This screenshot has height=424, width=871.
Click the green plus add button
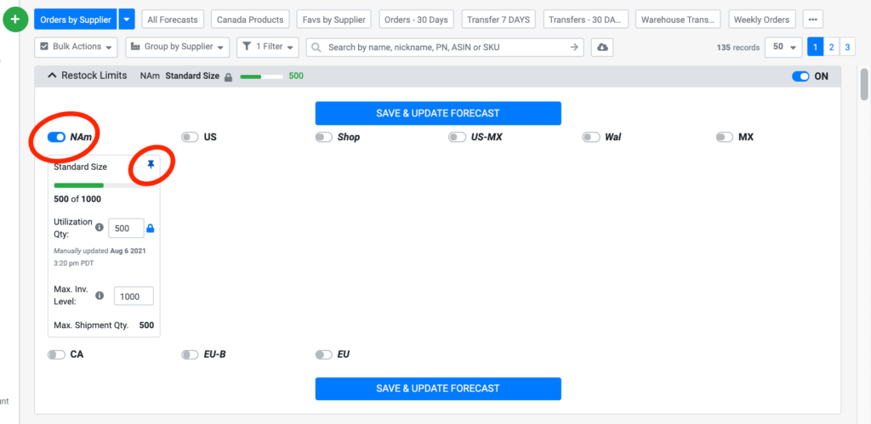15,20
